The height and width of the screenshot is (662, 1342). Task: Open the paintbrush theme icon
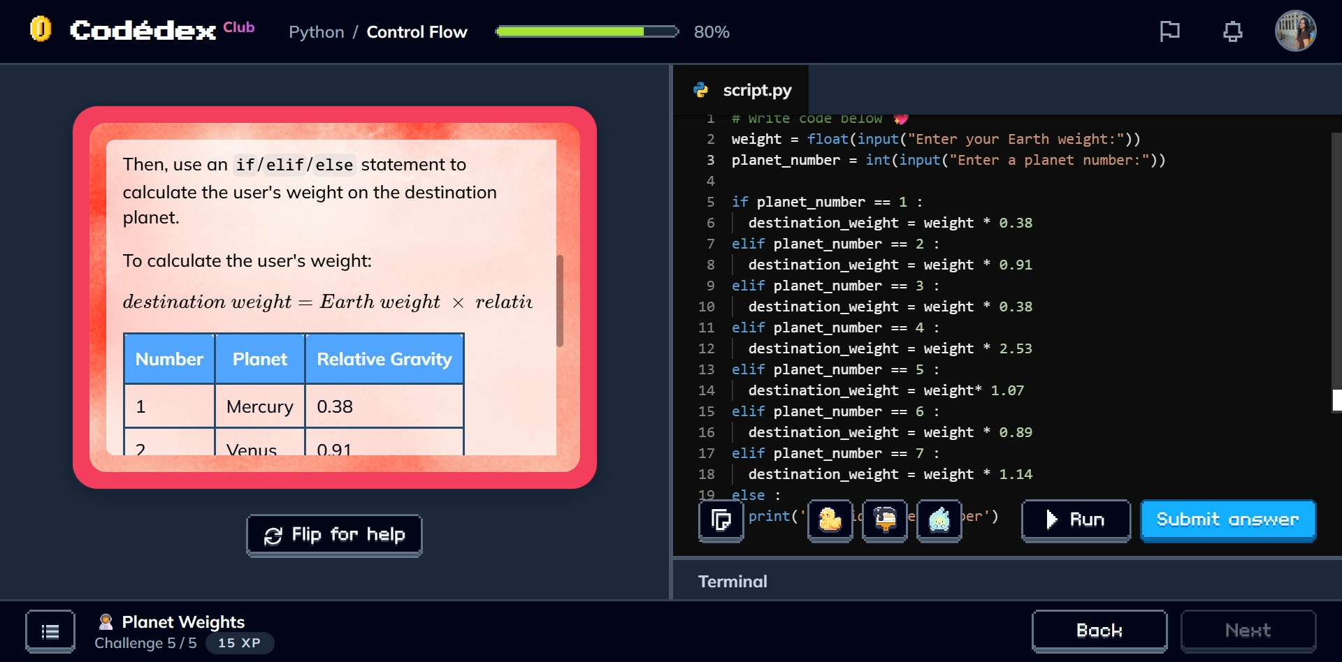pos(884,521)
